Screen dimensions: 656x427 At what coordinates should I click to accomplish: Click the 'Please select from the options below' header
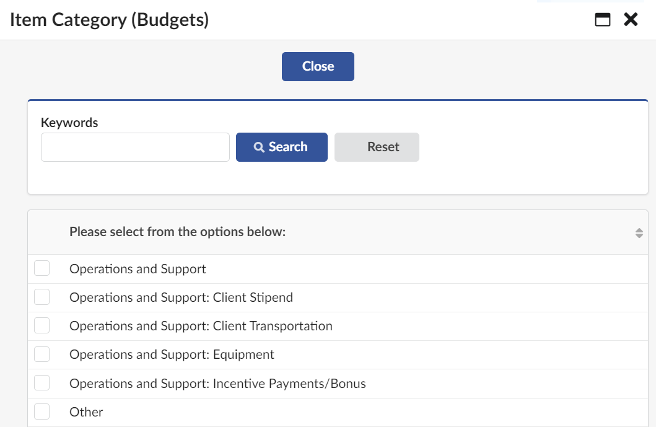pyautogui.click(x=177, y=232)
